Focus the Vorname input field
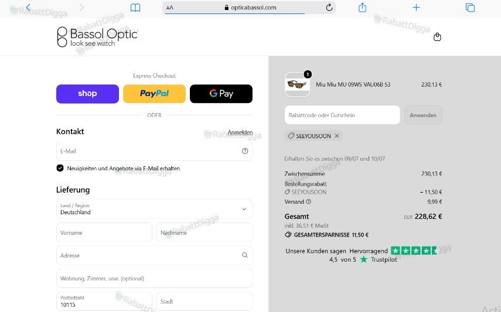The height and width of the screenshot is (312, 501). [x=104, y=232]
